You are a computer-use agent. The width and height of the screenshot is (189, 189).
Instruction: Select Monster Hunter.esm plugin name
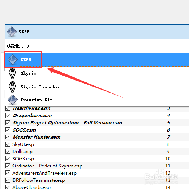(37, 137)
